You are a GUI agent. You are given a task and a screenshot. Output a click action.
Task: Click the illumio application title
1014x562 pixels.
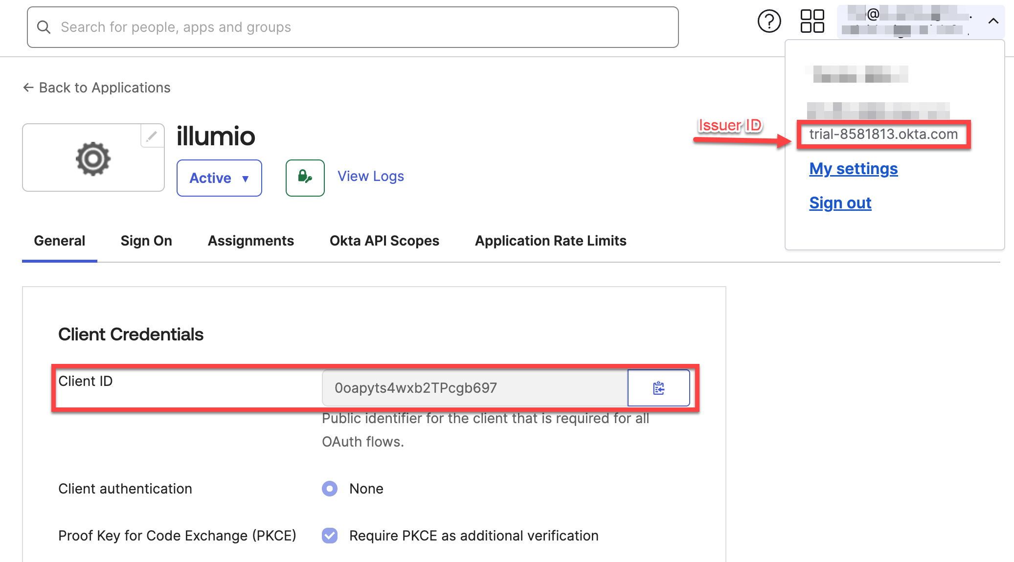216,136
